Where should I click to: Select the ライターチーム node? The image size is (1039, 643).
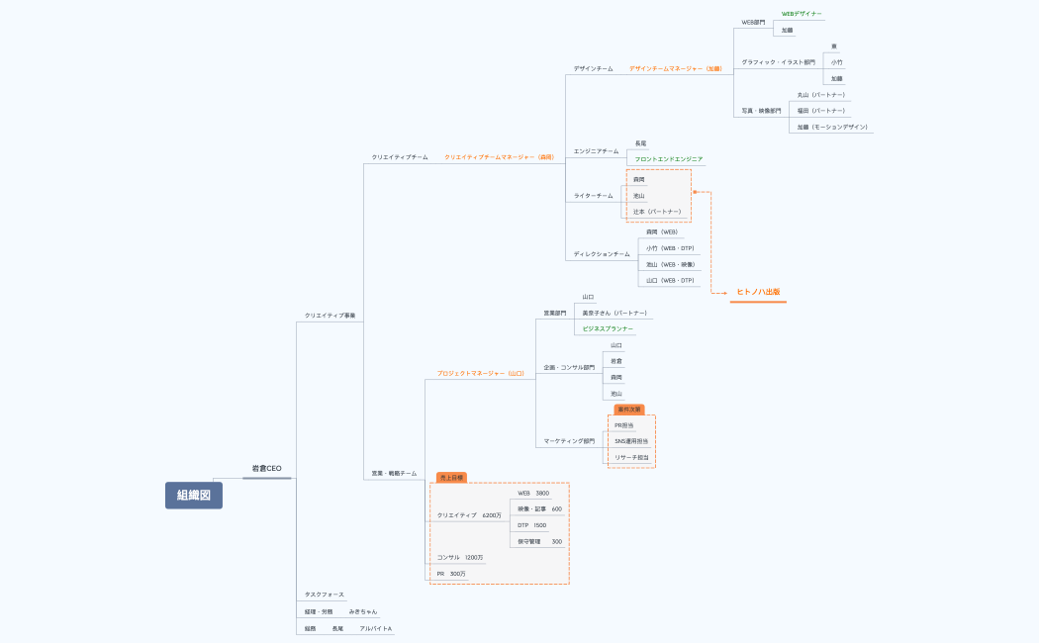[593, 195]
